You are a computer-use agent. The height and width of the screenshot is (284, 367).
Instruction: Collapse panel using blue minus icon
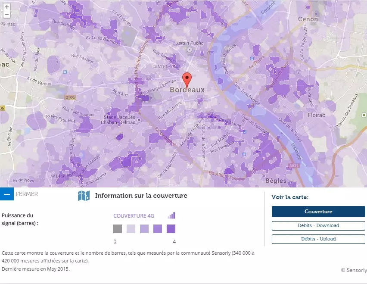pyautogui.click(x=7, y=194)
